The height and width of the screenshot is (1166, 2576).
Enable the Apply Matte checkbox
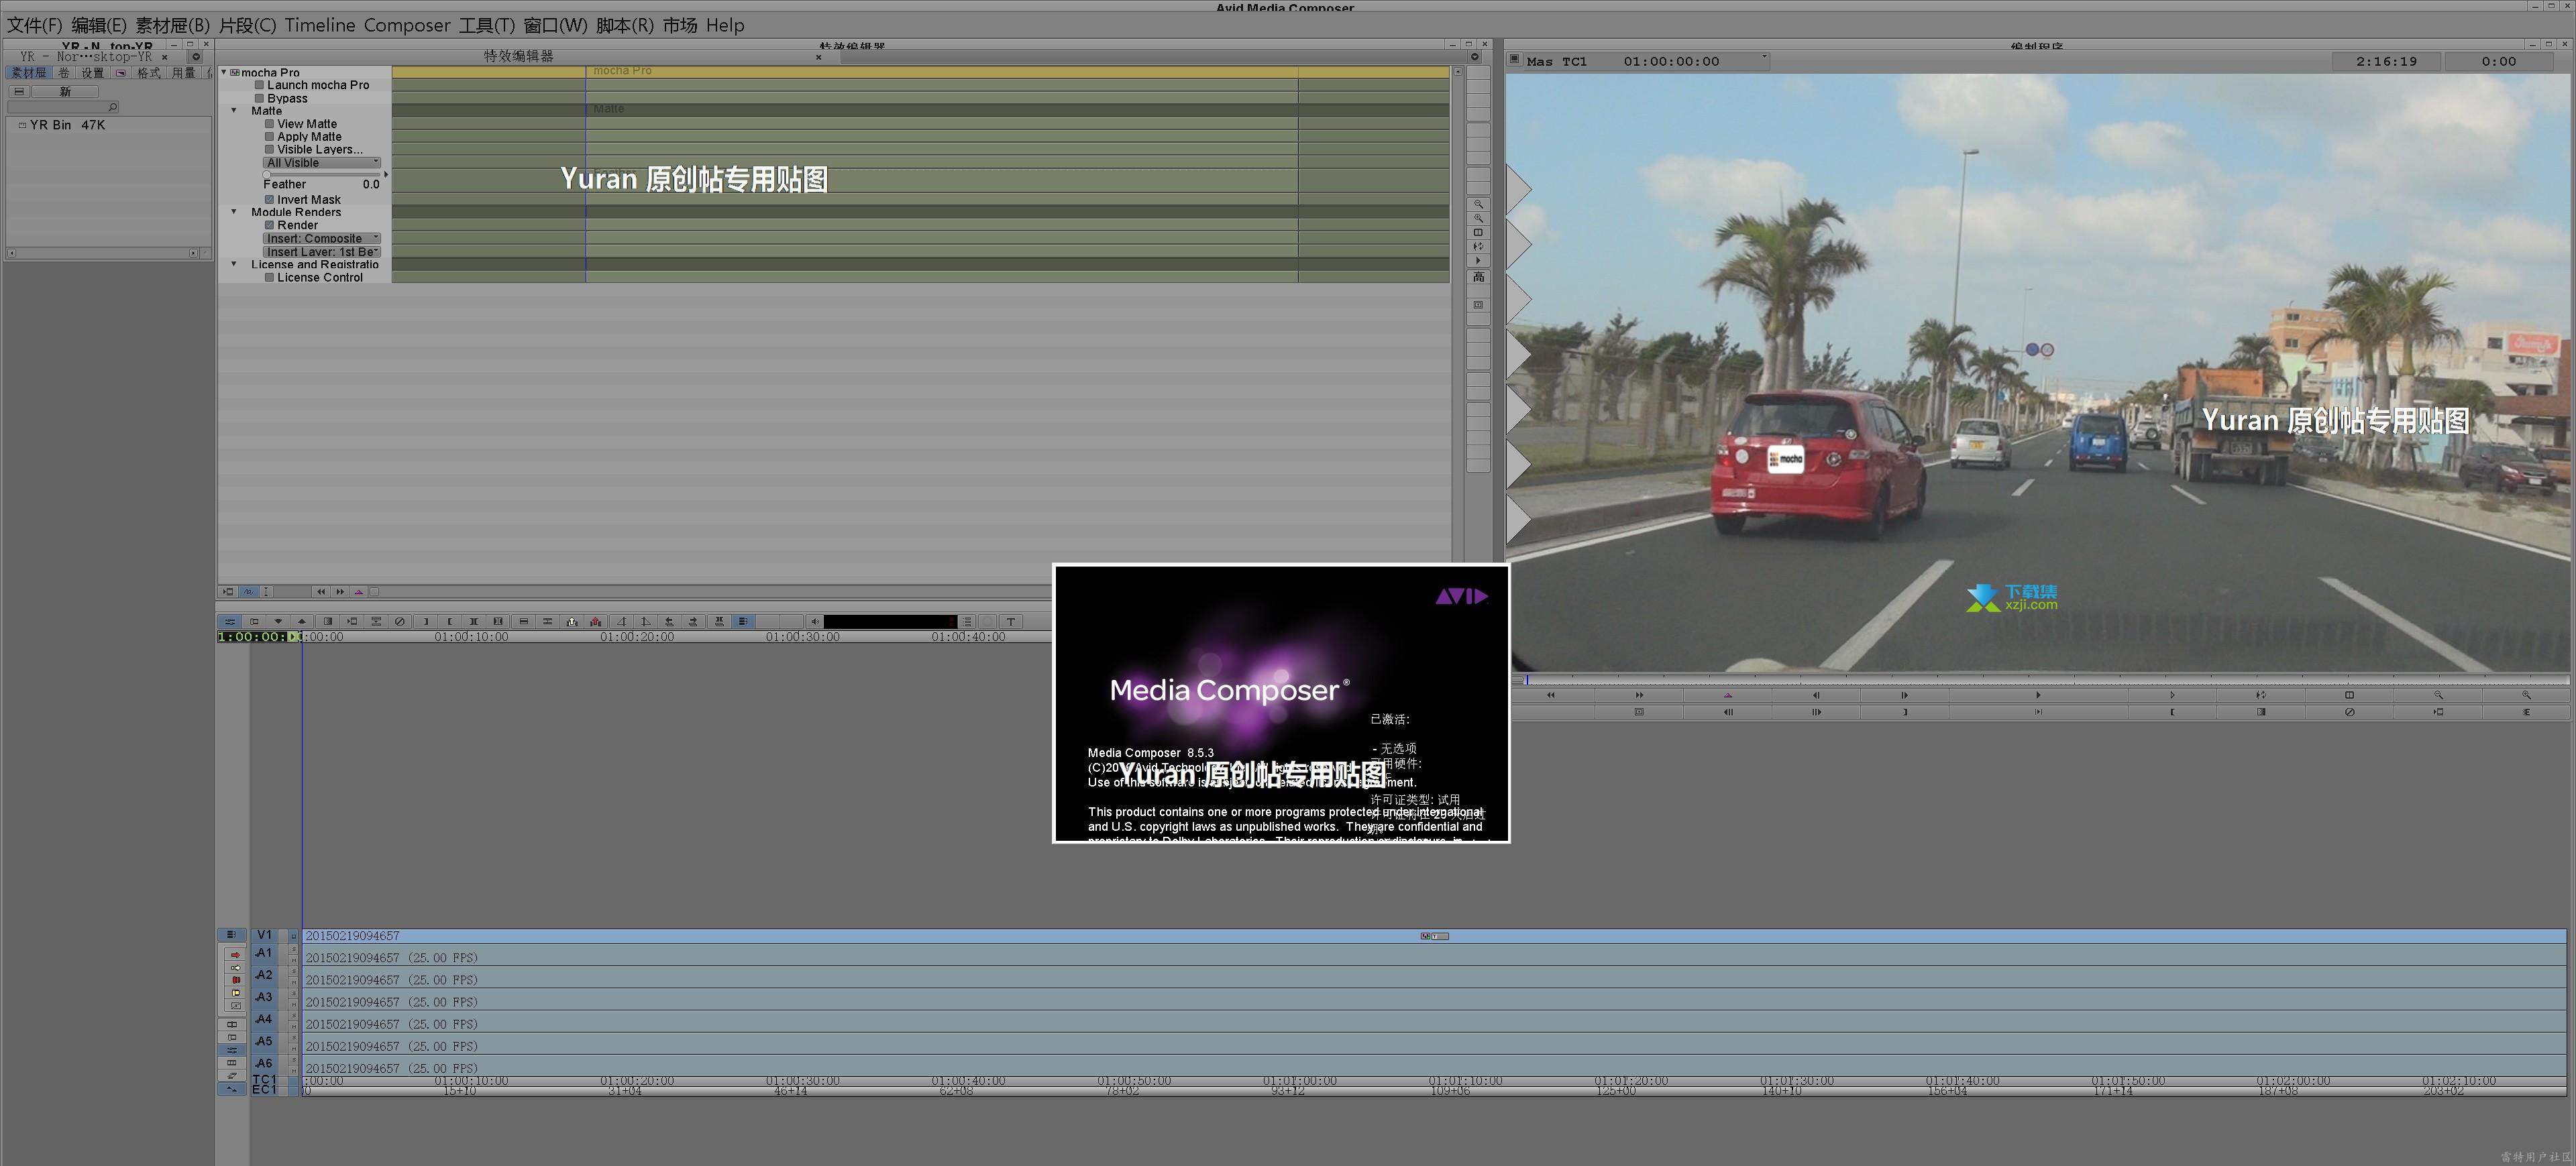coord(269,137)
